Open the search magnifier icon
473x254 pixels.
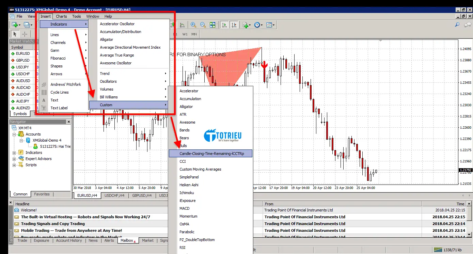[x=457, y=25]
